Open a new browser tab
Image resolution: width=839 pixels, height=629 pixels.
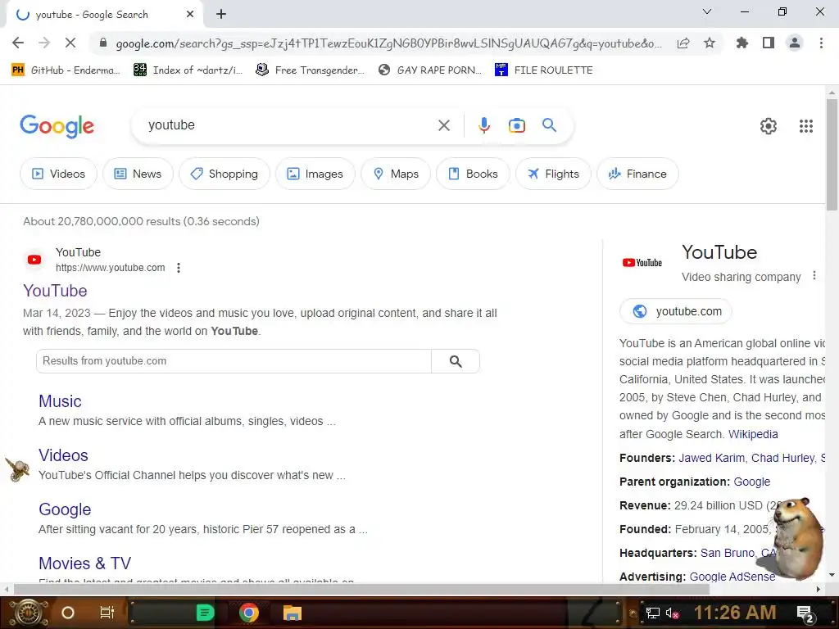[221, 15]
